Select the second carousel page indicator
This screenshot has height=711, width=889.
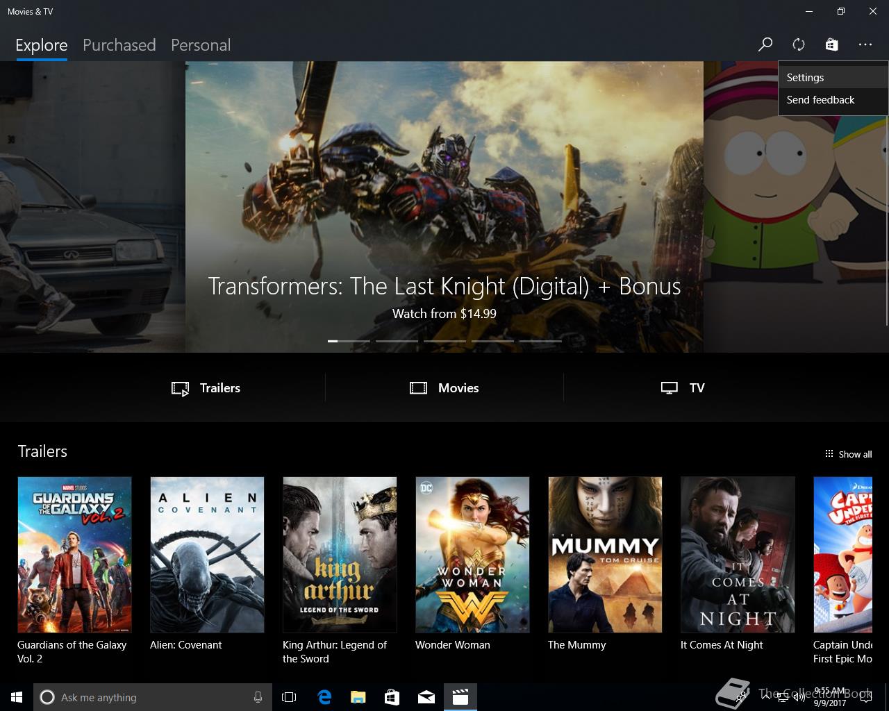(x=397, y=341)
